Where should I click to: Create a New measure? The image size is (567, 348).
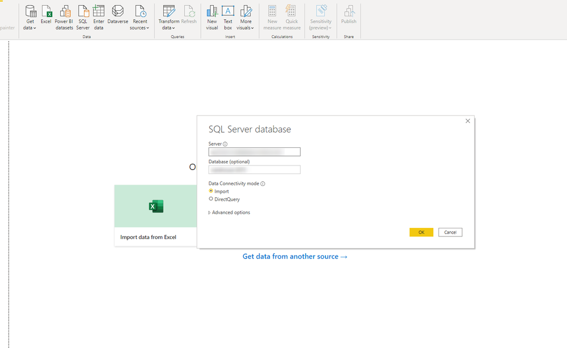(272, 17)
